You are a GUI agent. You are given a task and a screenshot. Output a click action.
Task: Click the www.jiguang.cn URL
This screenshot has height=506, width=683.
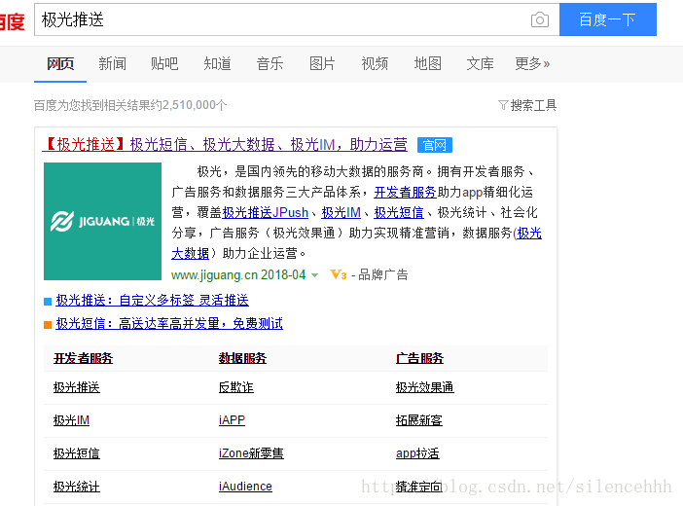[214, 275]
